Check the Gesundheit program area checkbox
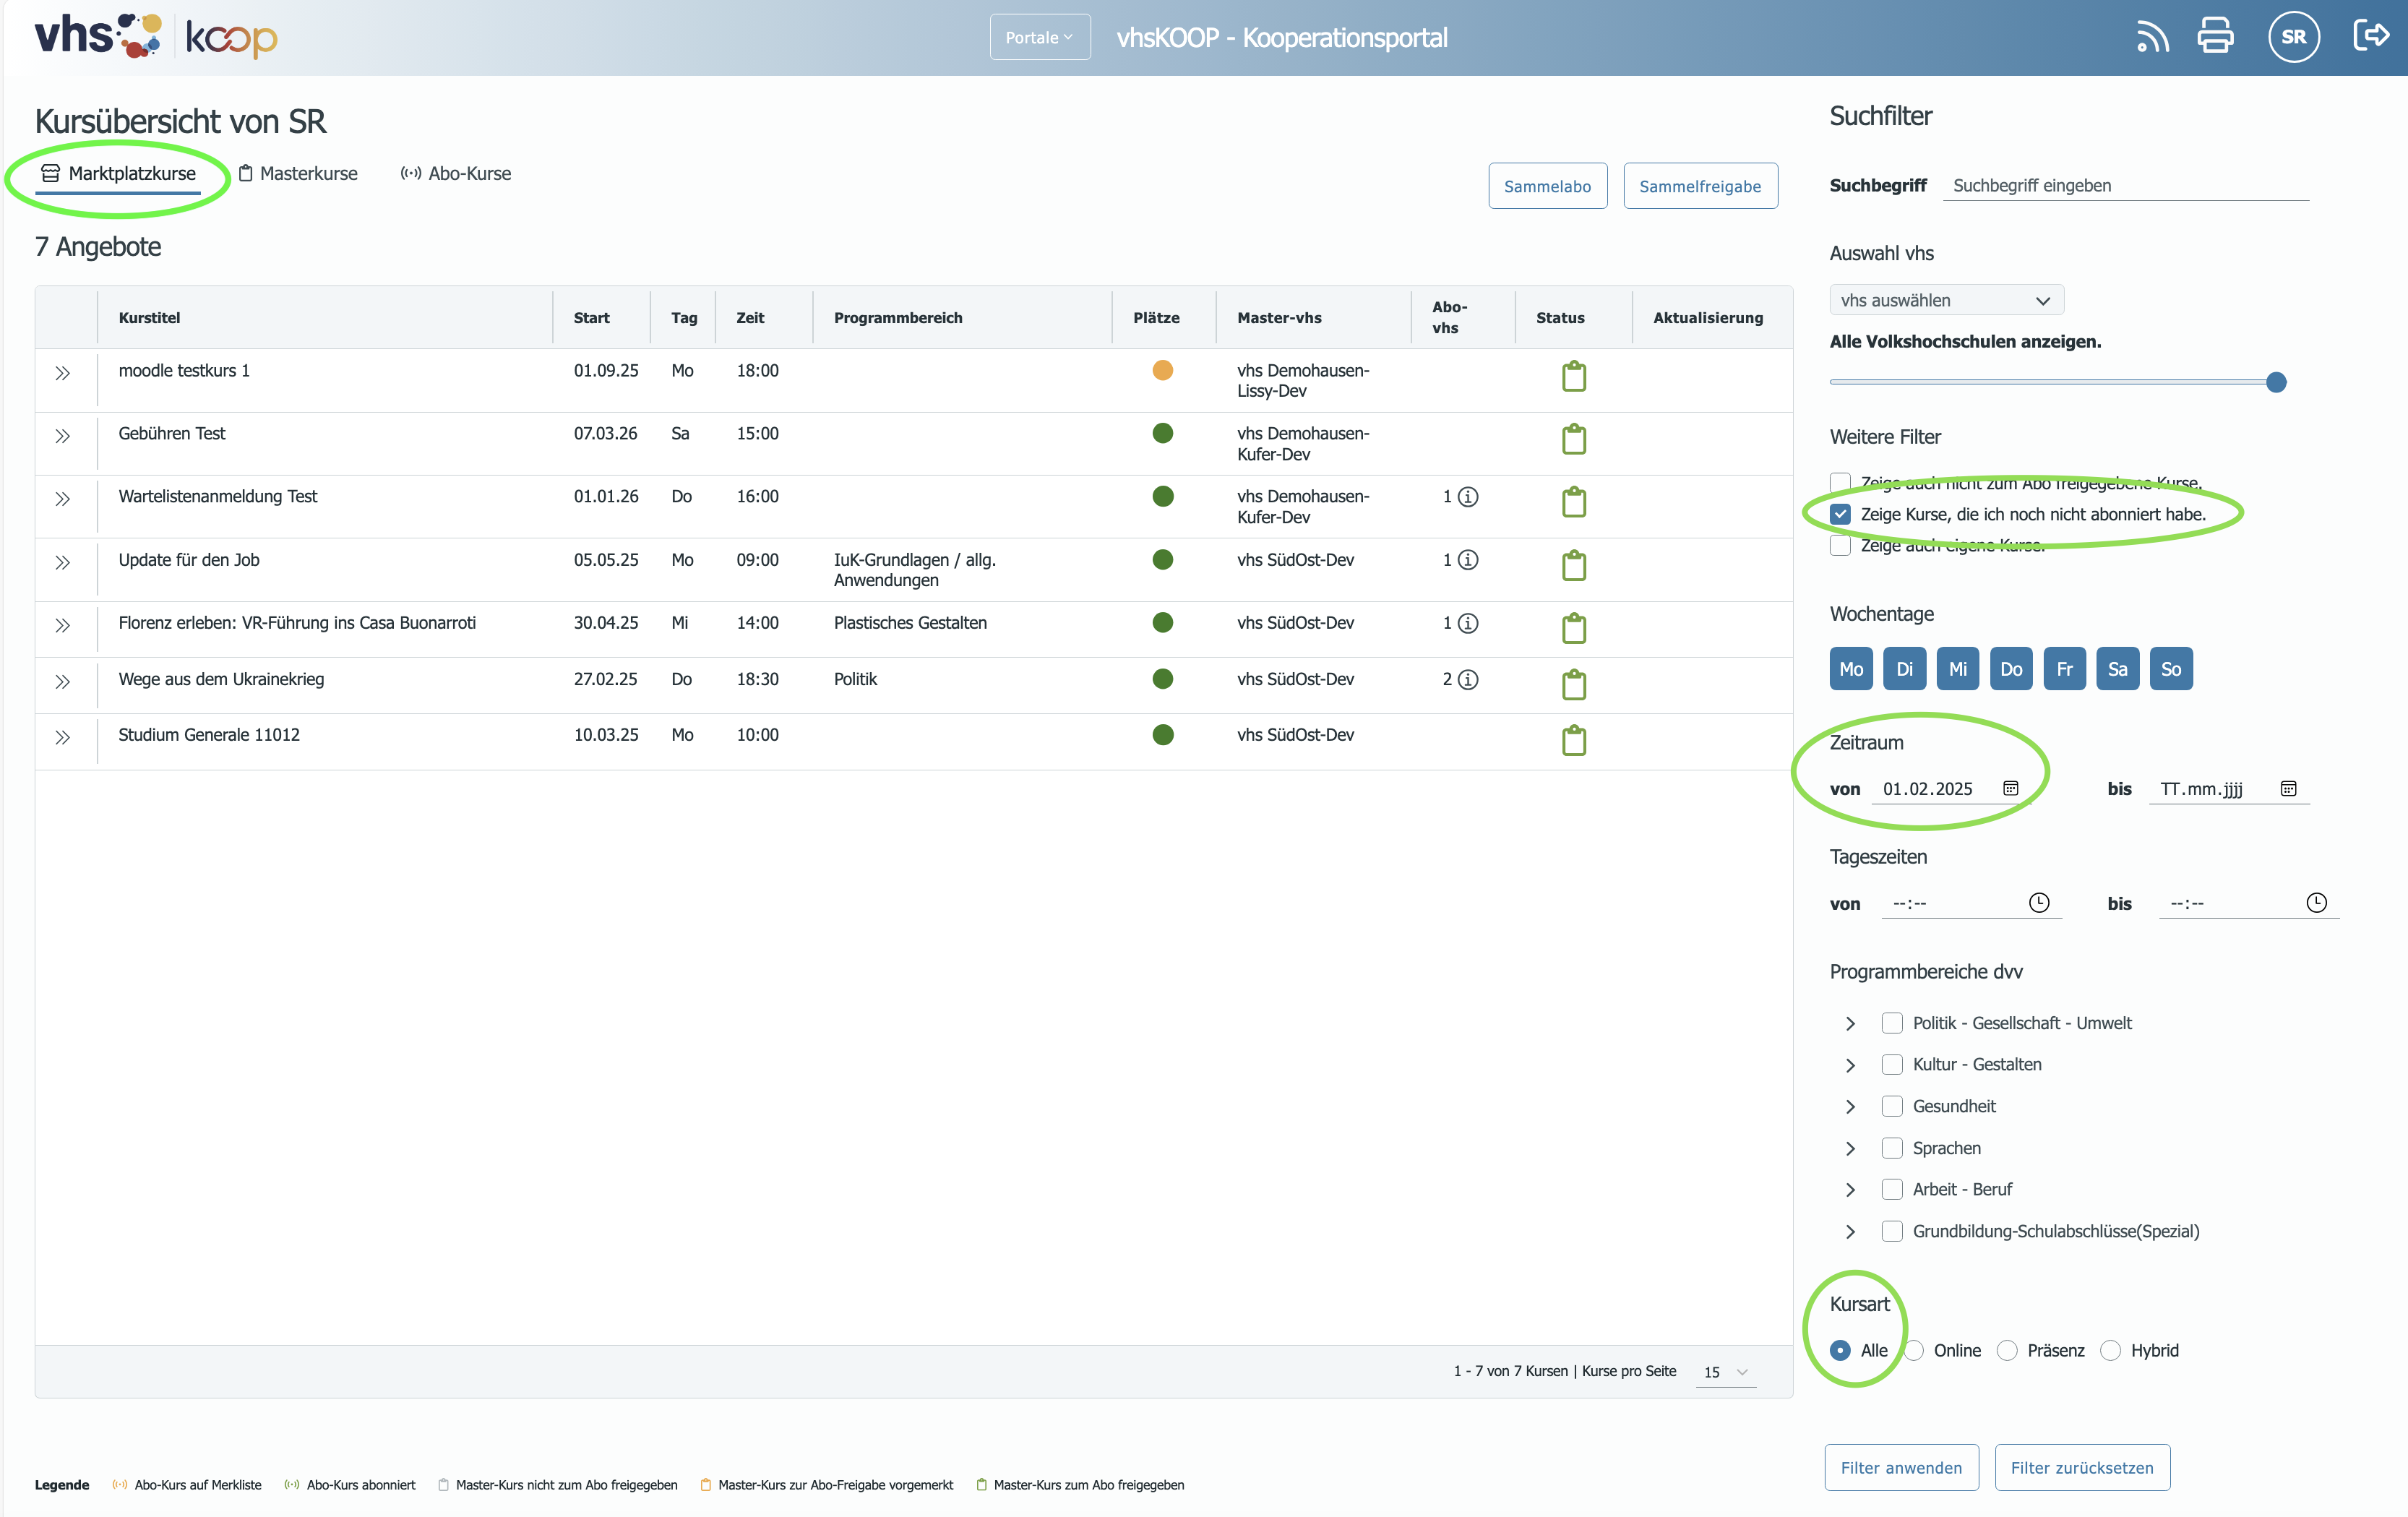The image size is (2408, 1517). 1891,1106
